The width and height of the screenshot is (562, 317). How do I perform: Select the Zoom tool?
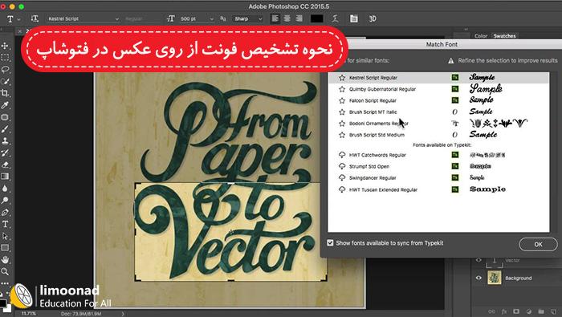5,271
